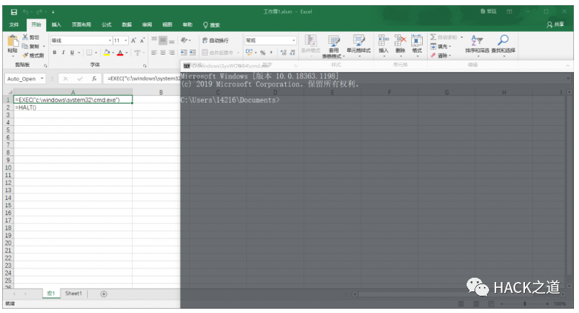This screenshot has width=579, height=313.
Task: Toggle Italic formatting
Action: [x=63, y=53]
